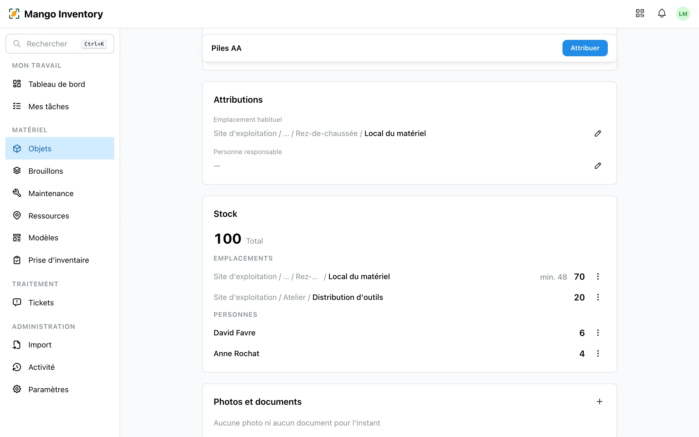Open options menu for Local du matériel stock
699x437 pixels.
tap(598, 277)
